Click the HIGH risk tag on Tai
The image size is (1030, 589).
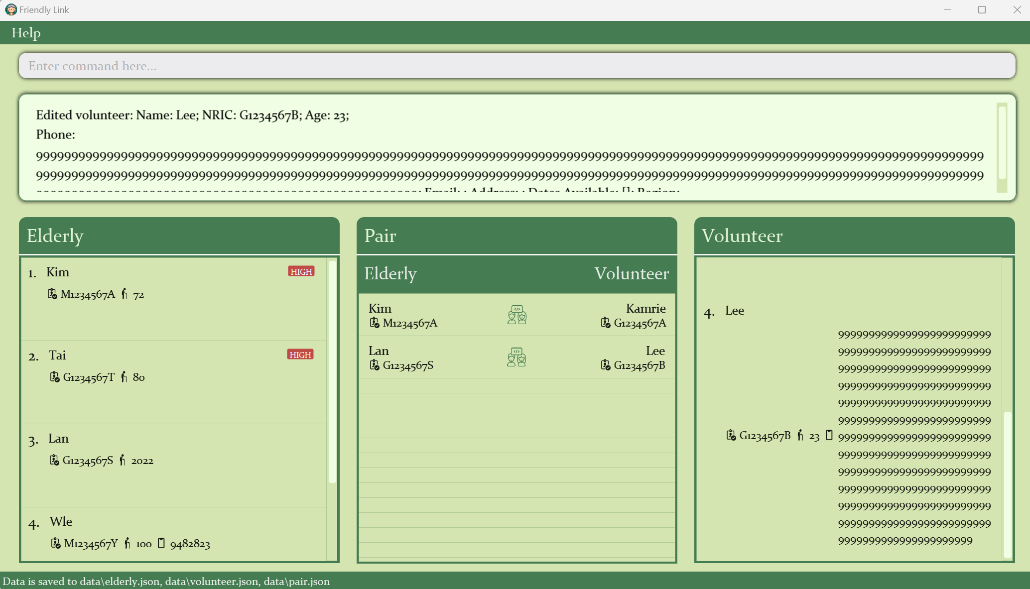click(x=300, y=354)
